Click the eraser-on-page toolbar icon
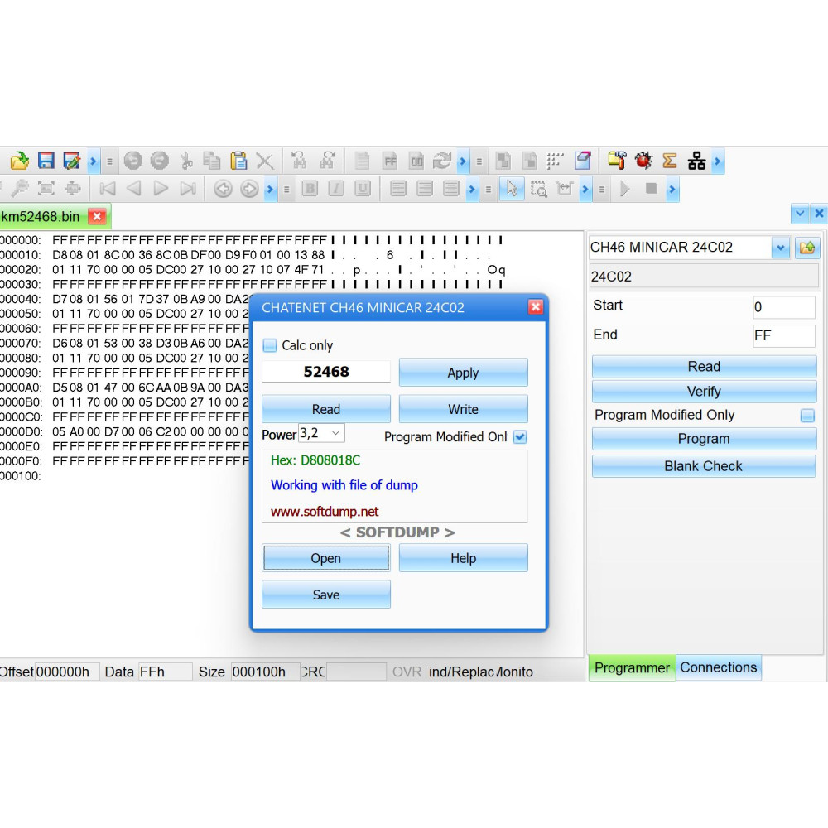The height and width of the screenshot is (828, 828). tap(583, 161)
